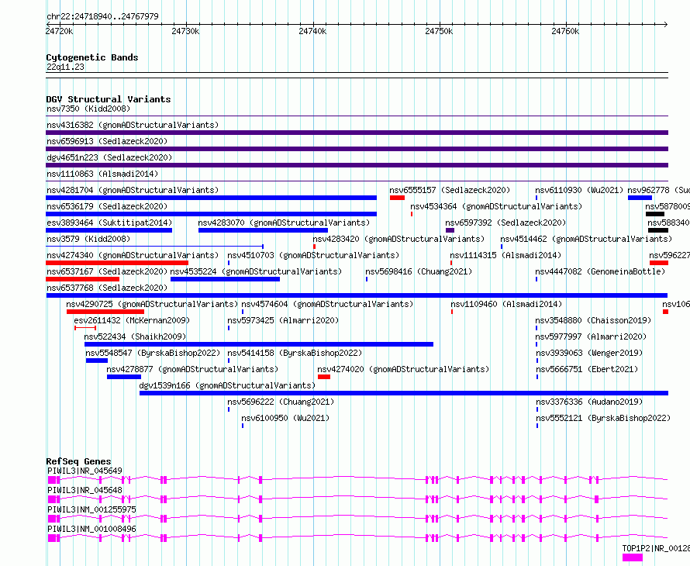Click the dgv4651n223 (Sedlazeck2020) label
The width and height of the screenshot is (690, 566).
109,157
